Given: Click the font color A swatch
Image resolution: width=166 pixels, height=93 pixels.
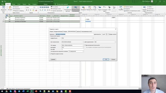Looking at the screenshot, I should point(36,10).
